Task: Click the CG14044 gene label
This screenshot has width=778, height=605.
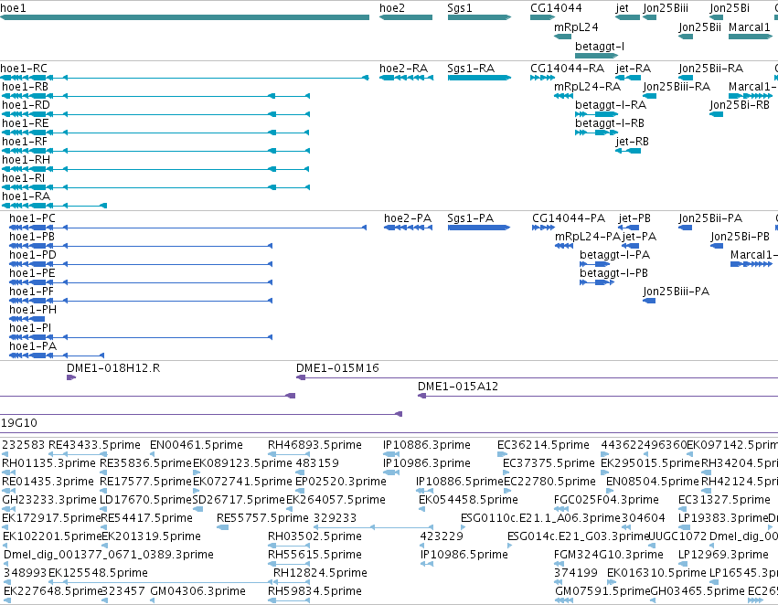Action: click(556, 8)
